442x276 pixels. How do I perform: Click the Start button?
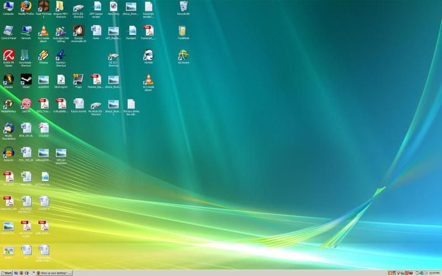6,273
